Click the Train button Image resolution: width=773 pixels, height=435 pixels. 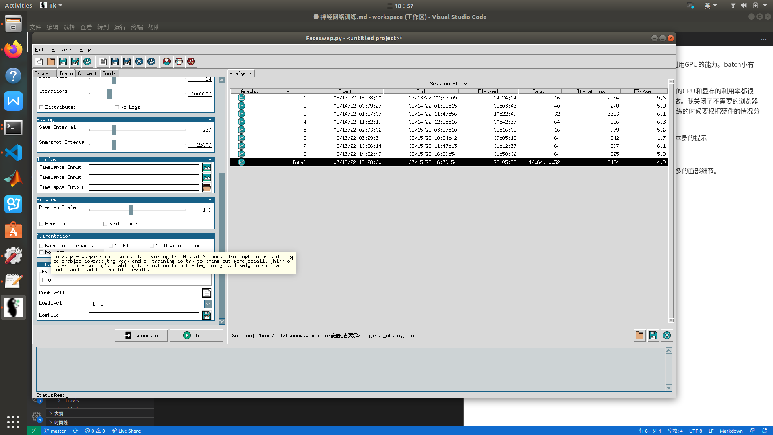point(196,336)
